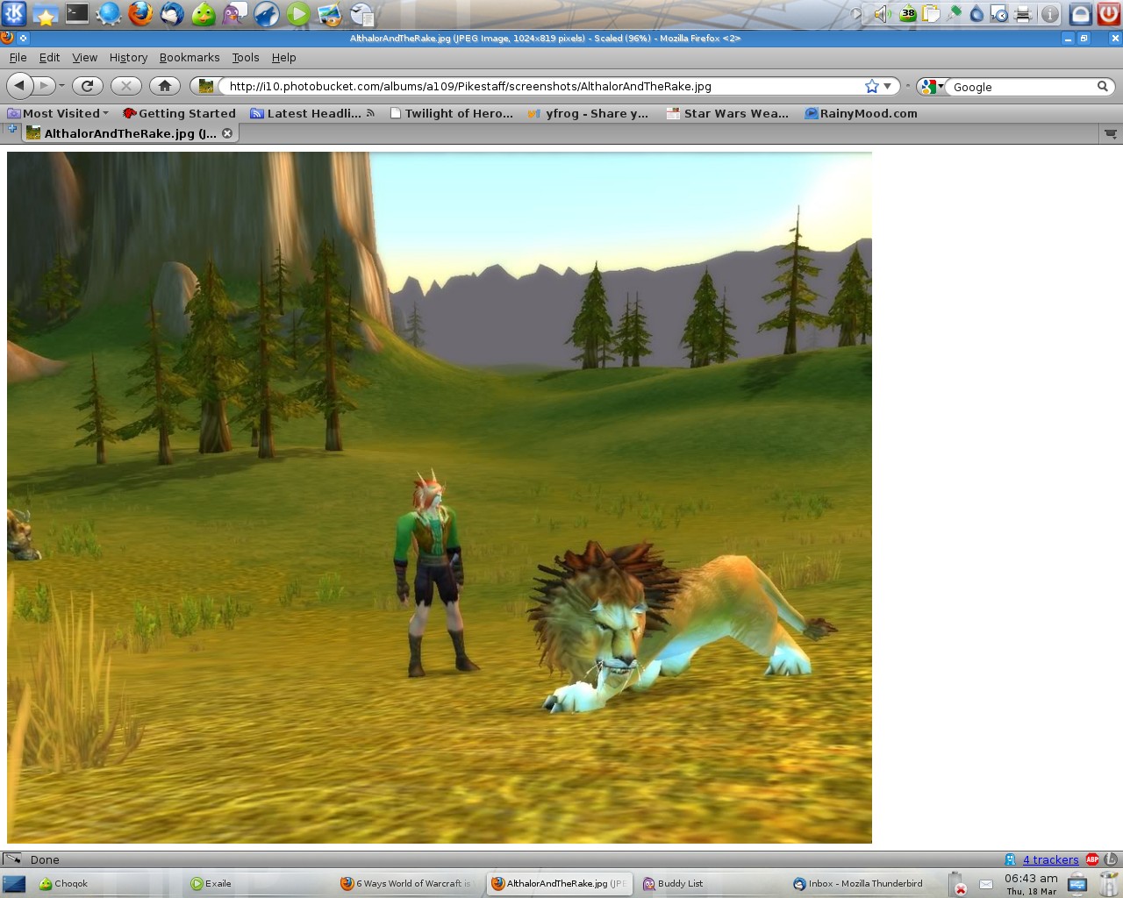
Task: Open the Twilight of Hero... bookmark
Action: tap(452, 113)
